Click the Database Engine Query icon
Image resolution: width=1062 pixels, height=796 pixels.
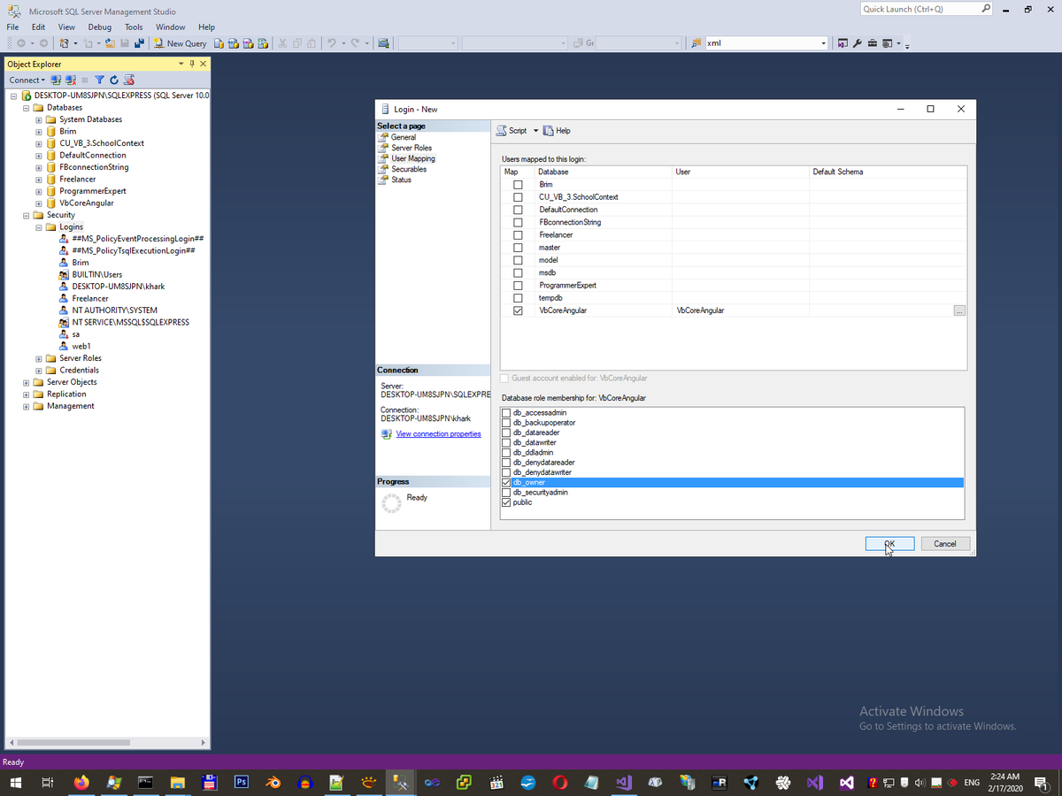(x=220, y=43)
